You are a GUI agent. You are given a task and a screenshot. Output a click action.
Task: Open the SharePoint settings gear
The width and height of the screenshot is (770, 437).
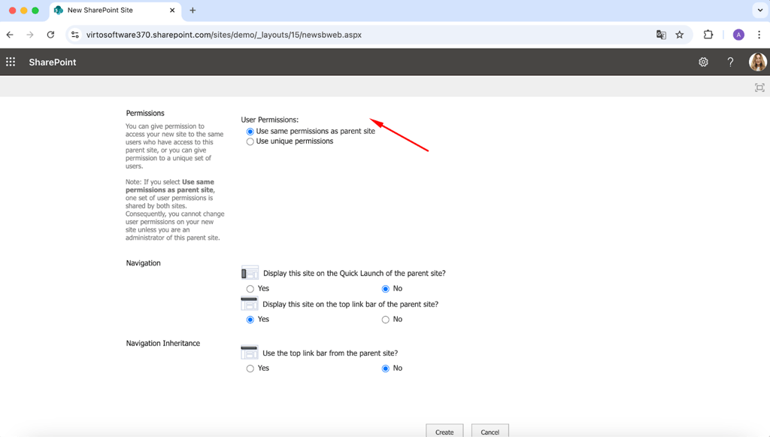(703, 62)
